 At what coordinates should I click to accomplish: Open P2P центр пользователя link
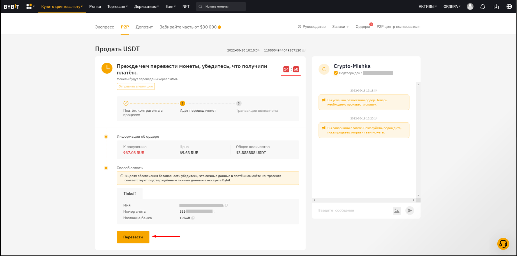click(398, 27)
